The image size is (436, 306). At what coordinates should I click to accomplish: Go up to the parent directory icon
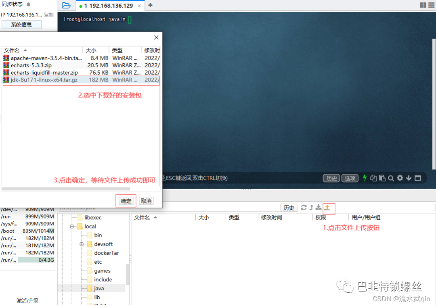[311, 207]
